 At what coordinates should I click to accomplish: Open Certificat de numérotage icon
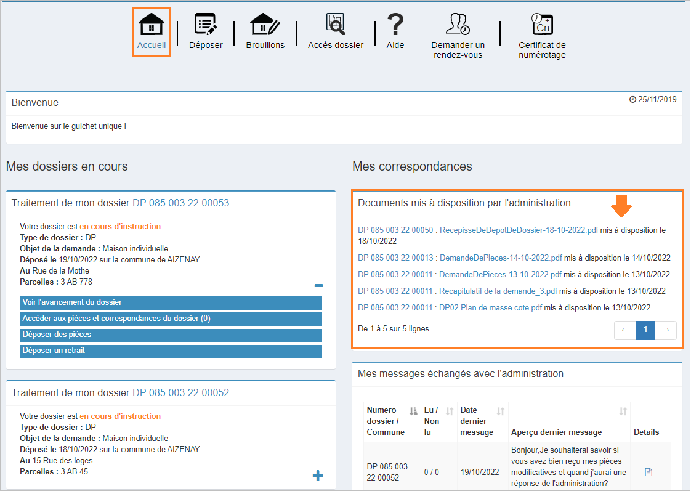[542, 24]
